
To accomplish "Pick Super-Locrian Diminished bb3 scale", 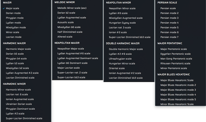I will tap(129, 37).
